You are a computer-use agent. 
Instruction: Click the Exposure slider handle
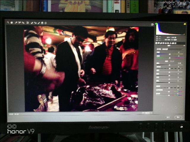[x=170, y=65]
